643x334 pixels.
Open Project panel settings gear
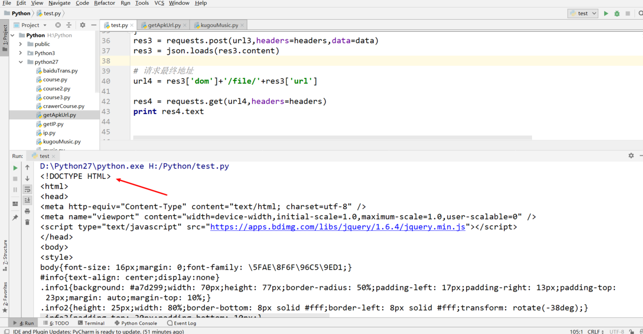(x=82, y=25)
